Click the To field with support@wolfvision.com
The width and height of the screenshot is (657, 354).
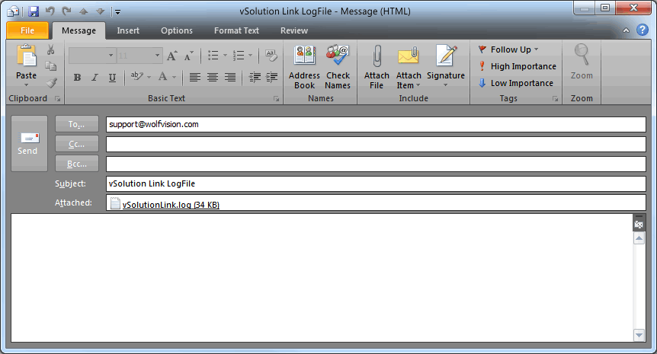(x=376, y=124)
